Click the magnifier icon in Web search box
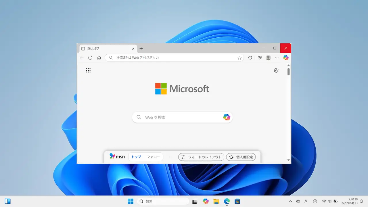 click(x=139, y=117)
